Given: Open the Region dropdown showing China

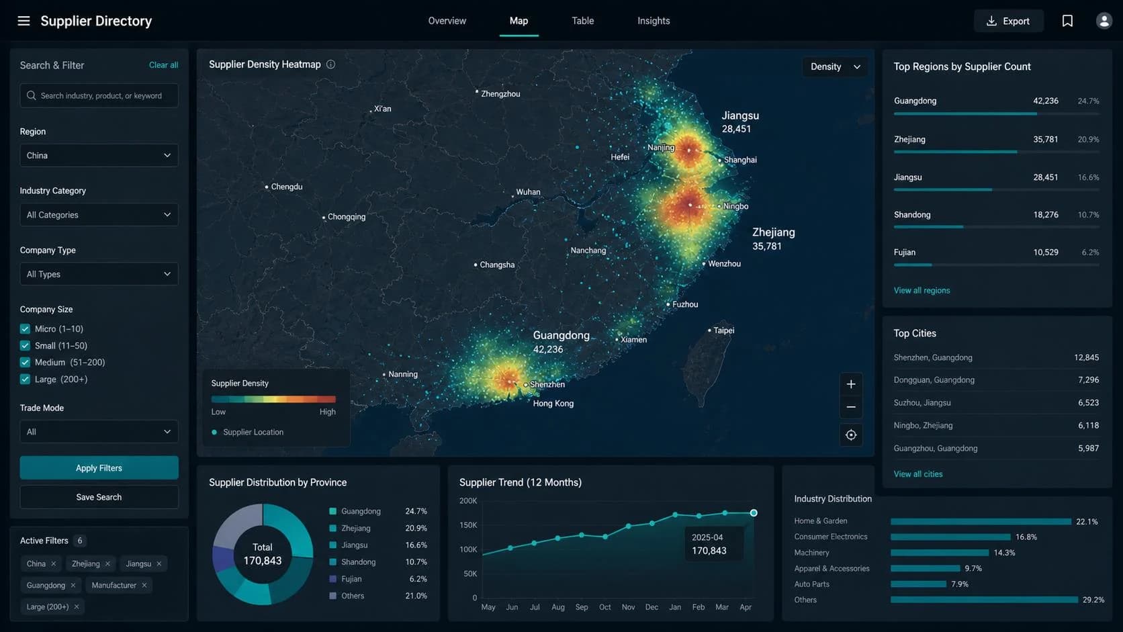Looking at the screenshot, I should [x=99, y=155].
